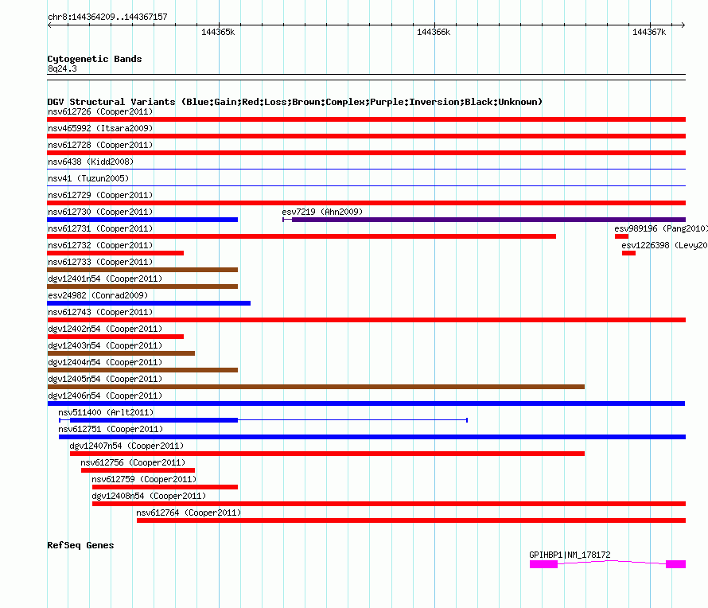The width and height of the screenshot is (708, 608).
Task: Click the nsv612751 (Cooper2011) label
Action: [111, 429]
